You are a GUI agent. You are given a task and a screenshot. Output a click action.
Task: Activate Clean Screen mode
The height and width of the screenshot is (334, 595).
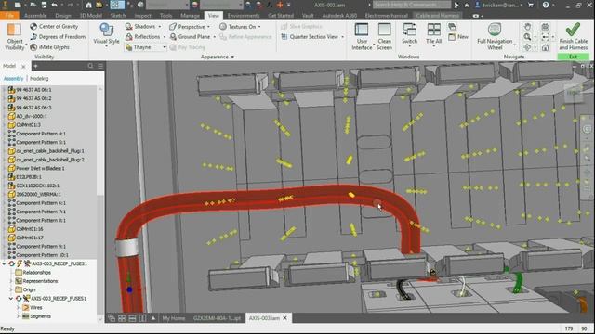tap(384, 36)
